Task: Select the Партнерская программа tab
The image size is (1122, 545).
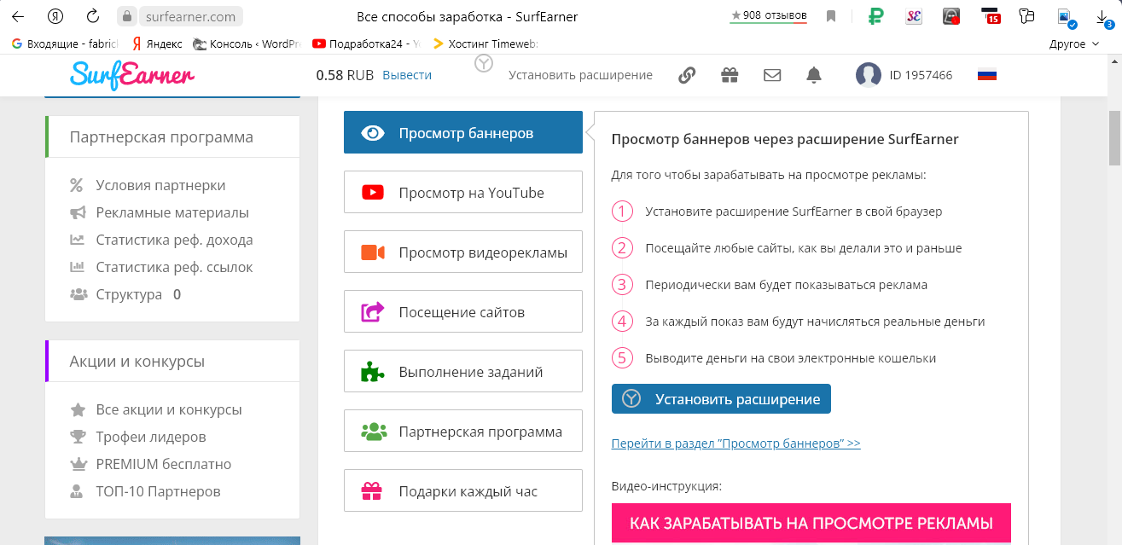Action: pyautogui.click(x=463, y=431)
